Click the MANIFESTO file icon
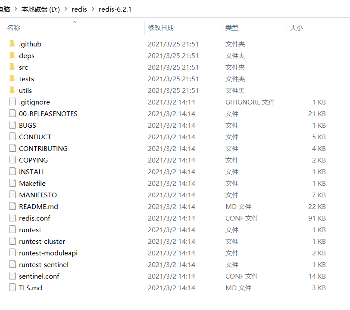Screen dimensions: 350x310 pos(12,194)
